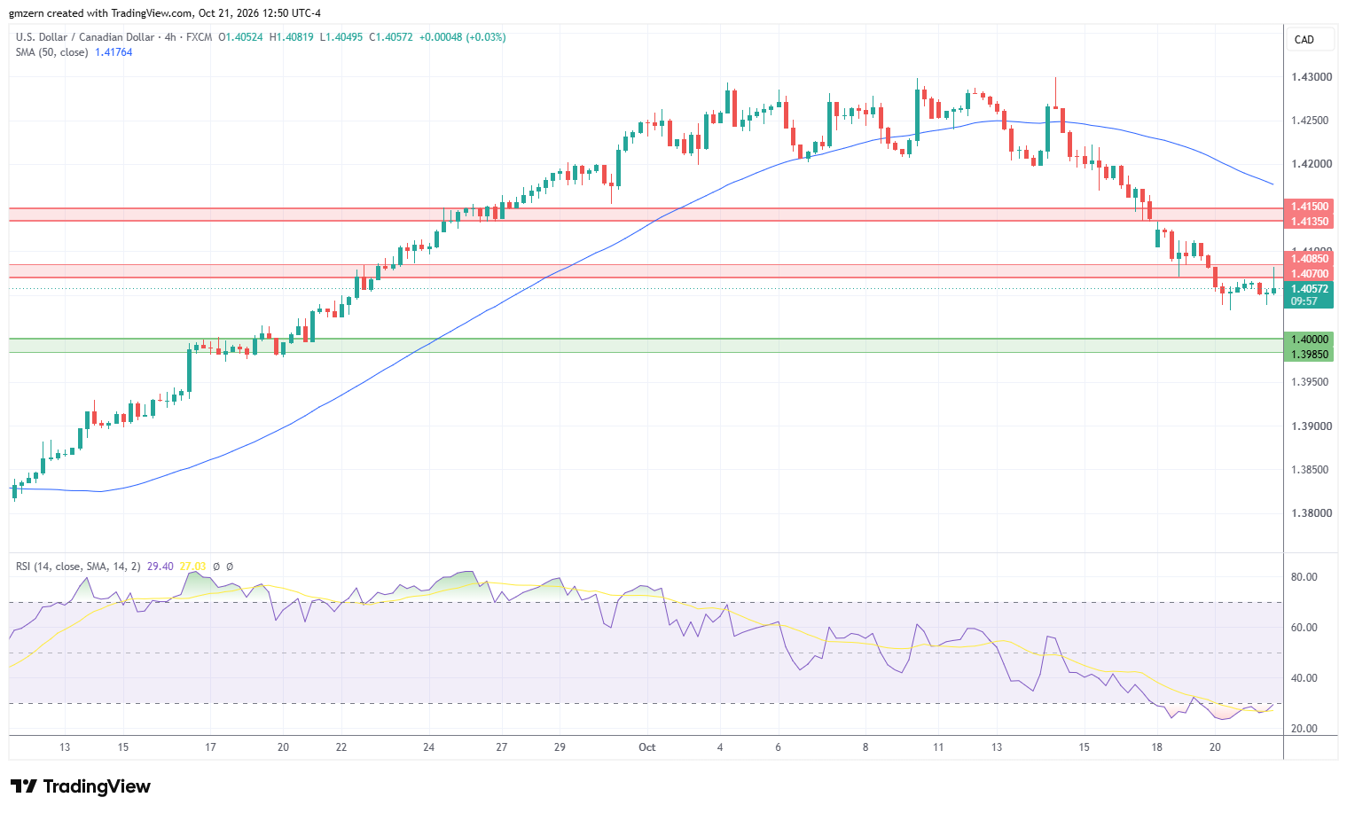
Task: Click the SMA (50, close) indicator legend
Action: [51, 52]
